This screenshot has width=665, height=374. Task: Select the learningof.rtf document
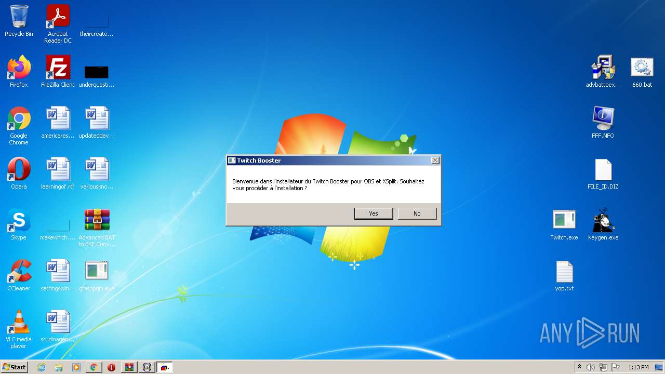(58, 173)
